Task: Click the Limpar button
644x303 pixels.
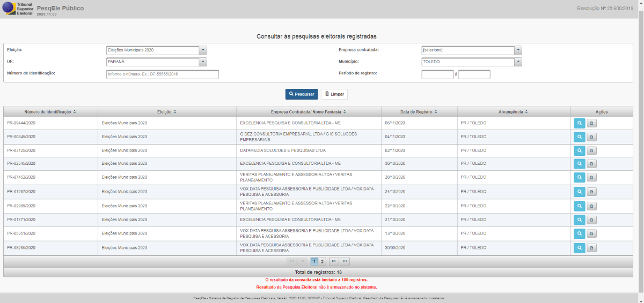Action: (x=334, y=94)
